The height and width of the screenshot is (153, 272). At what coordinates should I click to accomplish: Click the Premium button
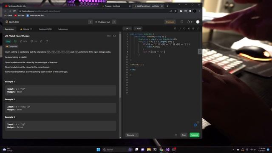(170, 22)
